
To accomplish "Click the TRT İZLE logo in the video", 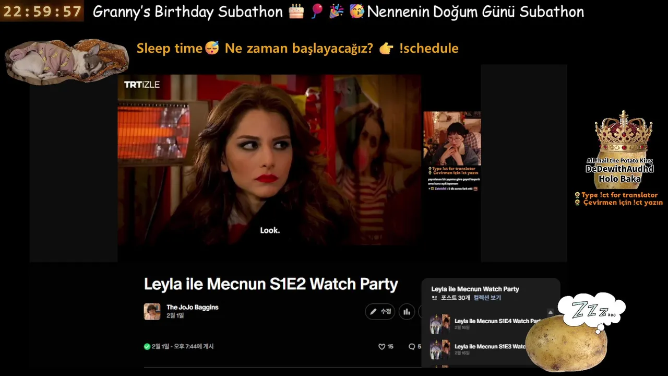I will (x=142, y=85).
